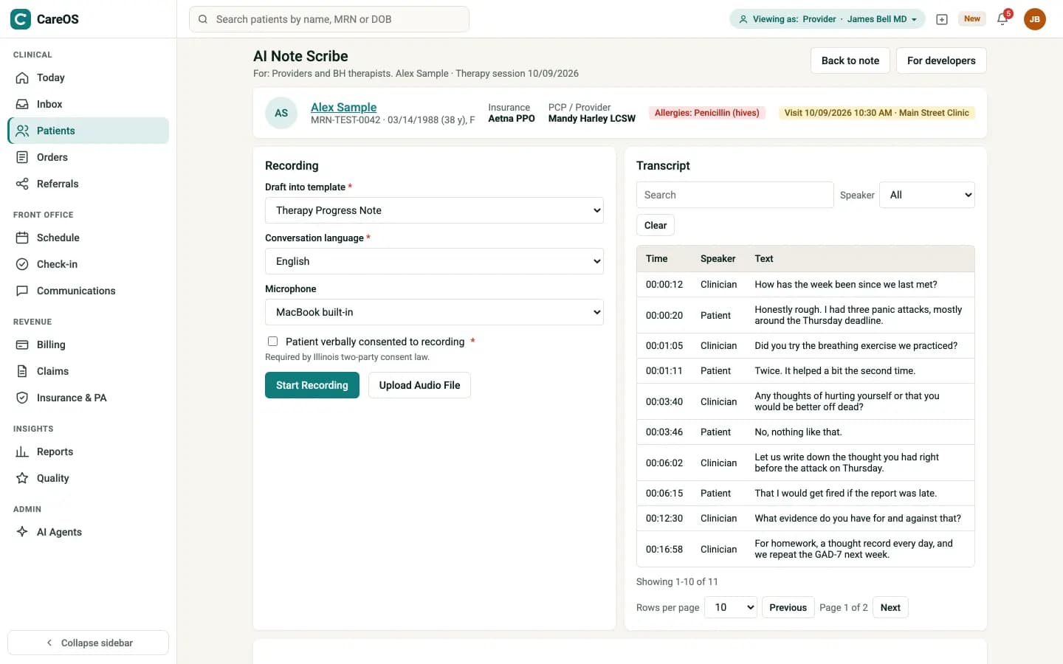Focus the patient search field
This screenshot has height=664, width=1063.
[x=329, y=19]
